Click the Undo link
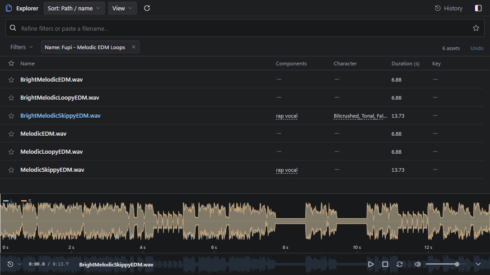Screen dimensions: 490x275 477,48
